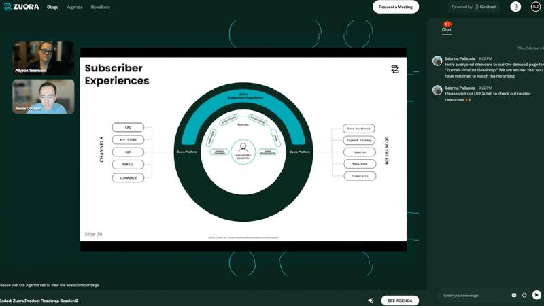Screen dimensions: 544x306
Task: Click the 'Please visit the Agenda tab' notice
Action: (49, 285)
